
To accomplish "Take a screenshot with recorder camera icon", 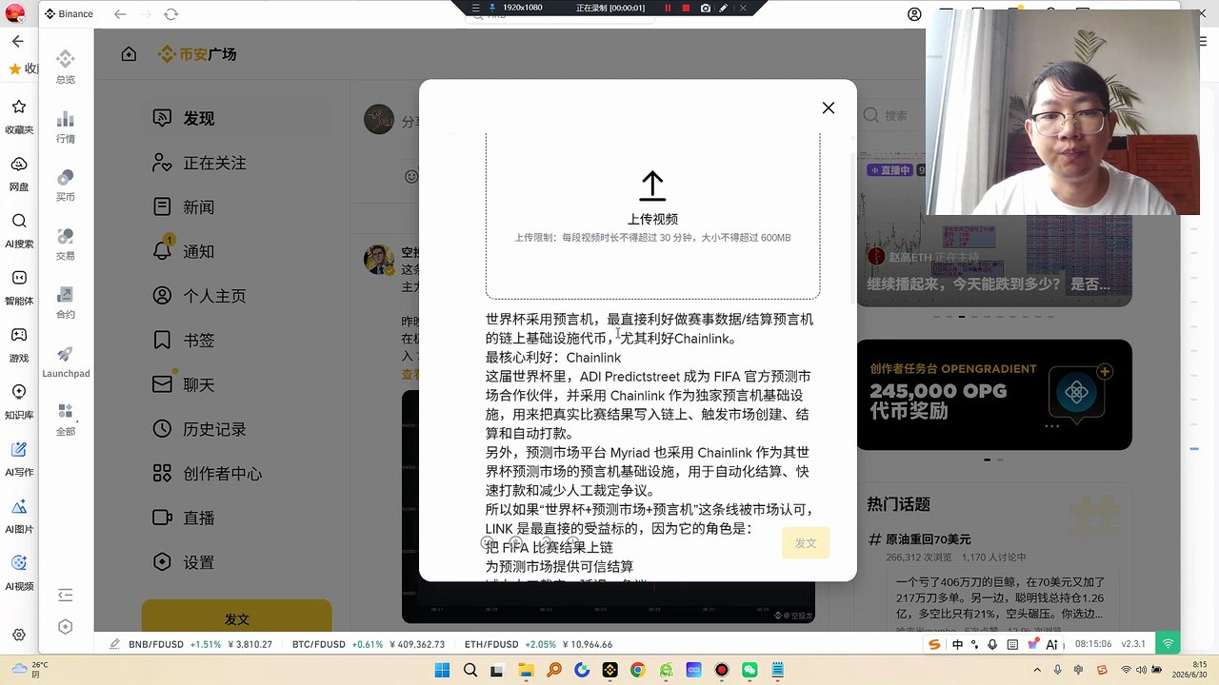I will tap(705, 8).
